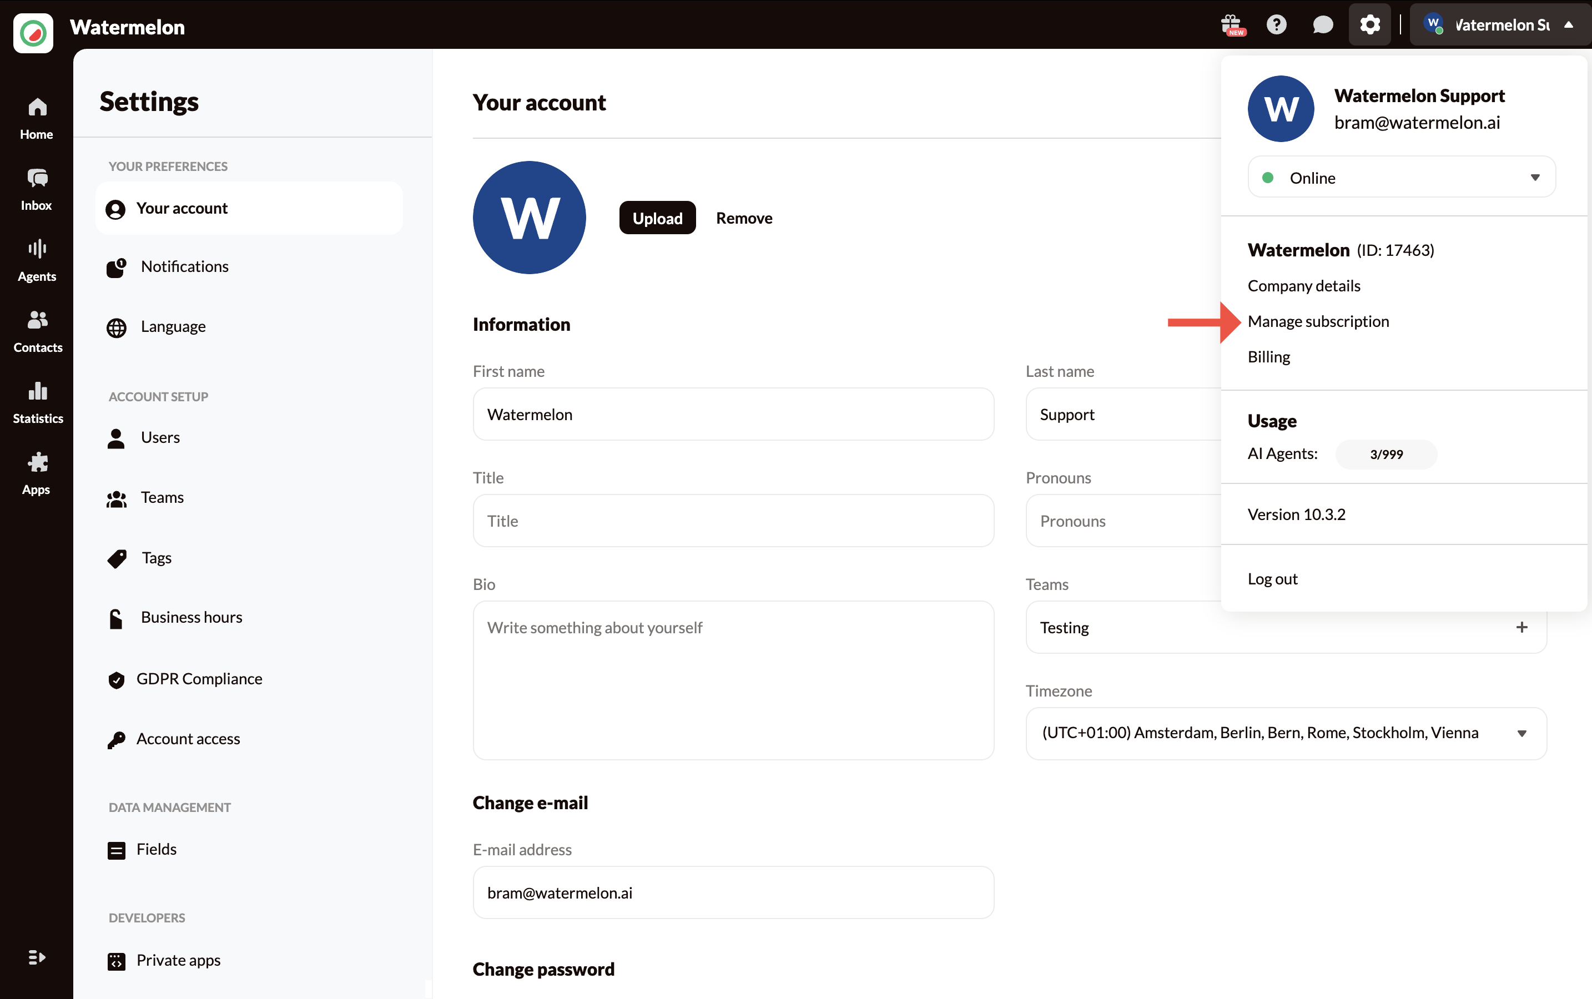This screenshot has width=1592, height=999.
Task: Click the Language globe icon
Action: 117,327
